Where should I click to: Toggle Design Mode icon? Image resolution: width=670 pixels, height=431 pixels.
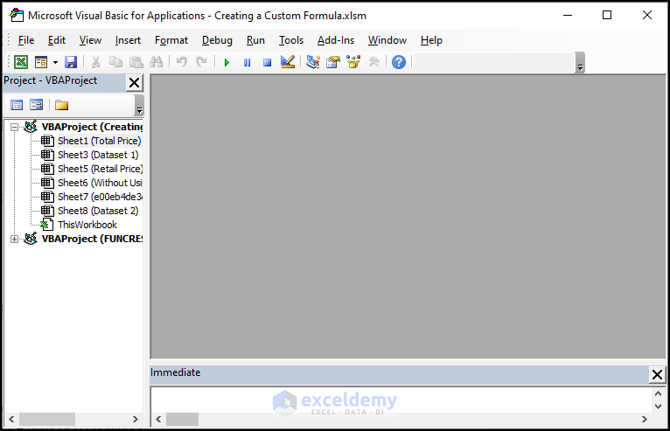288,62
